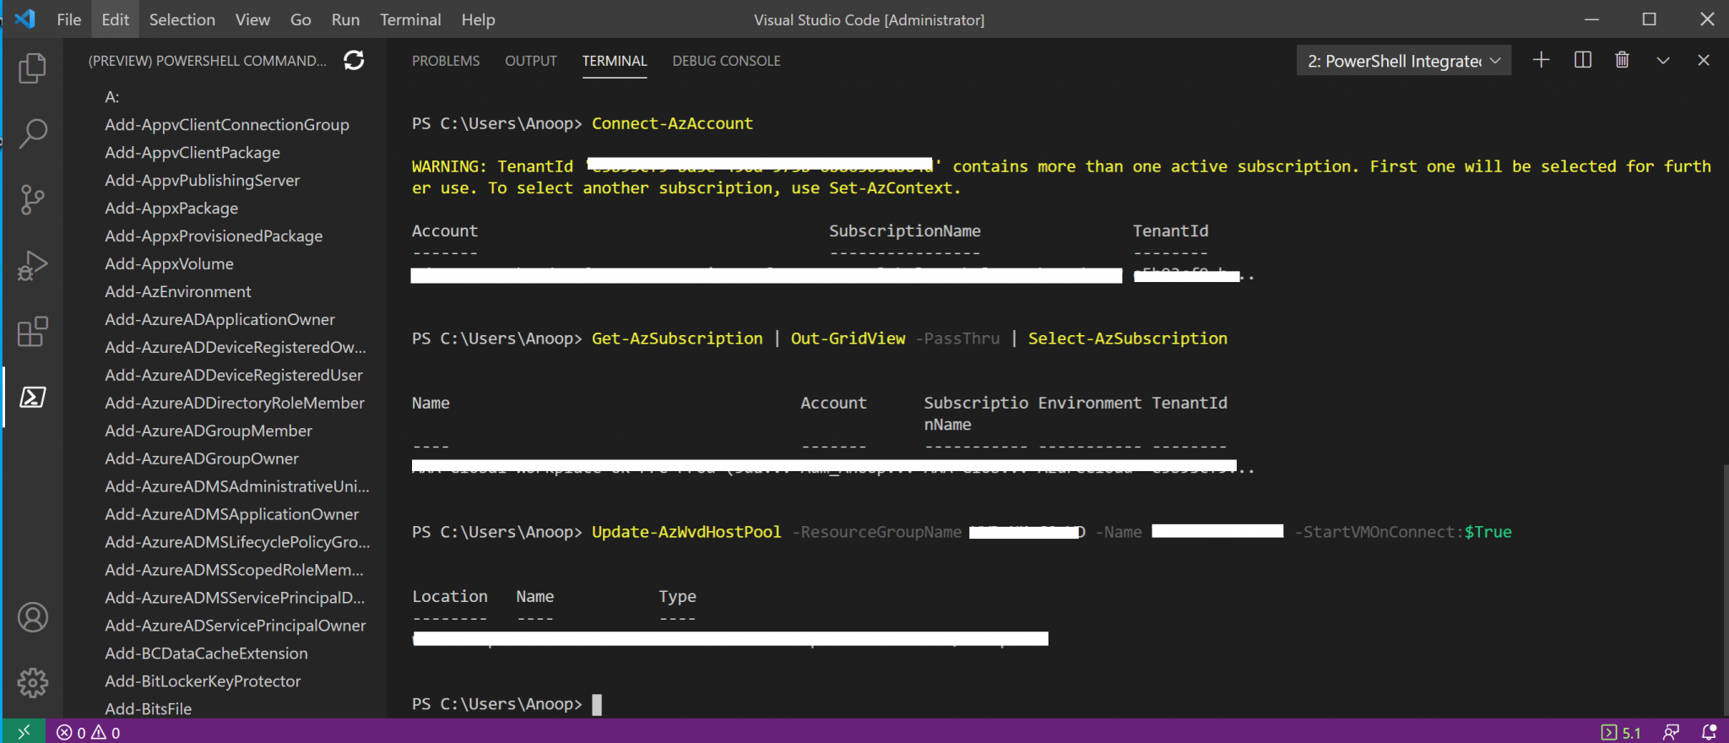Open the Extensions view

[x=32, y=331]
